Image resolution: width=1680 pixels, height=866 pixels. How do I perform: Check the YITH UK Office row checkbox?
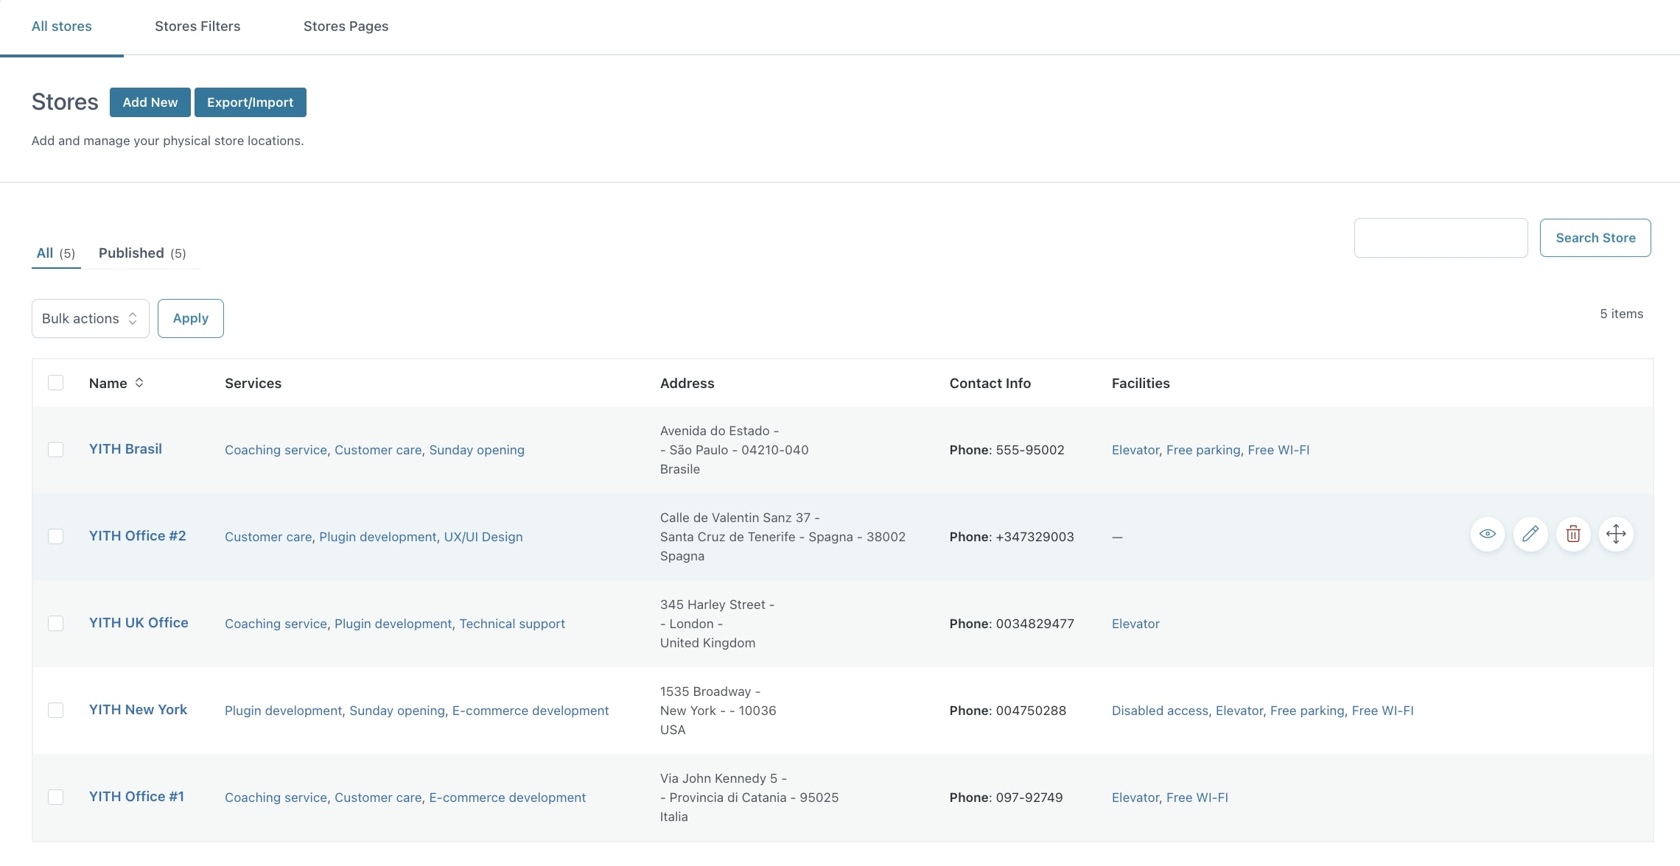tap(55, 623)
